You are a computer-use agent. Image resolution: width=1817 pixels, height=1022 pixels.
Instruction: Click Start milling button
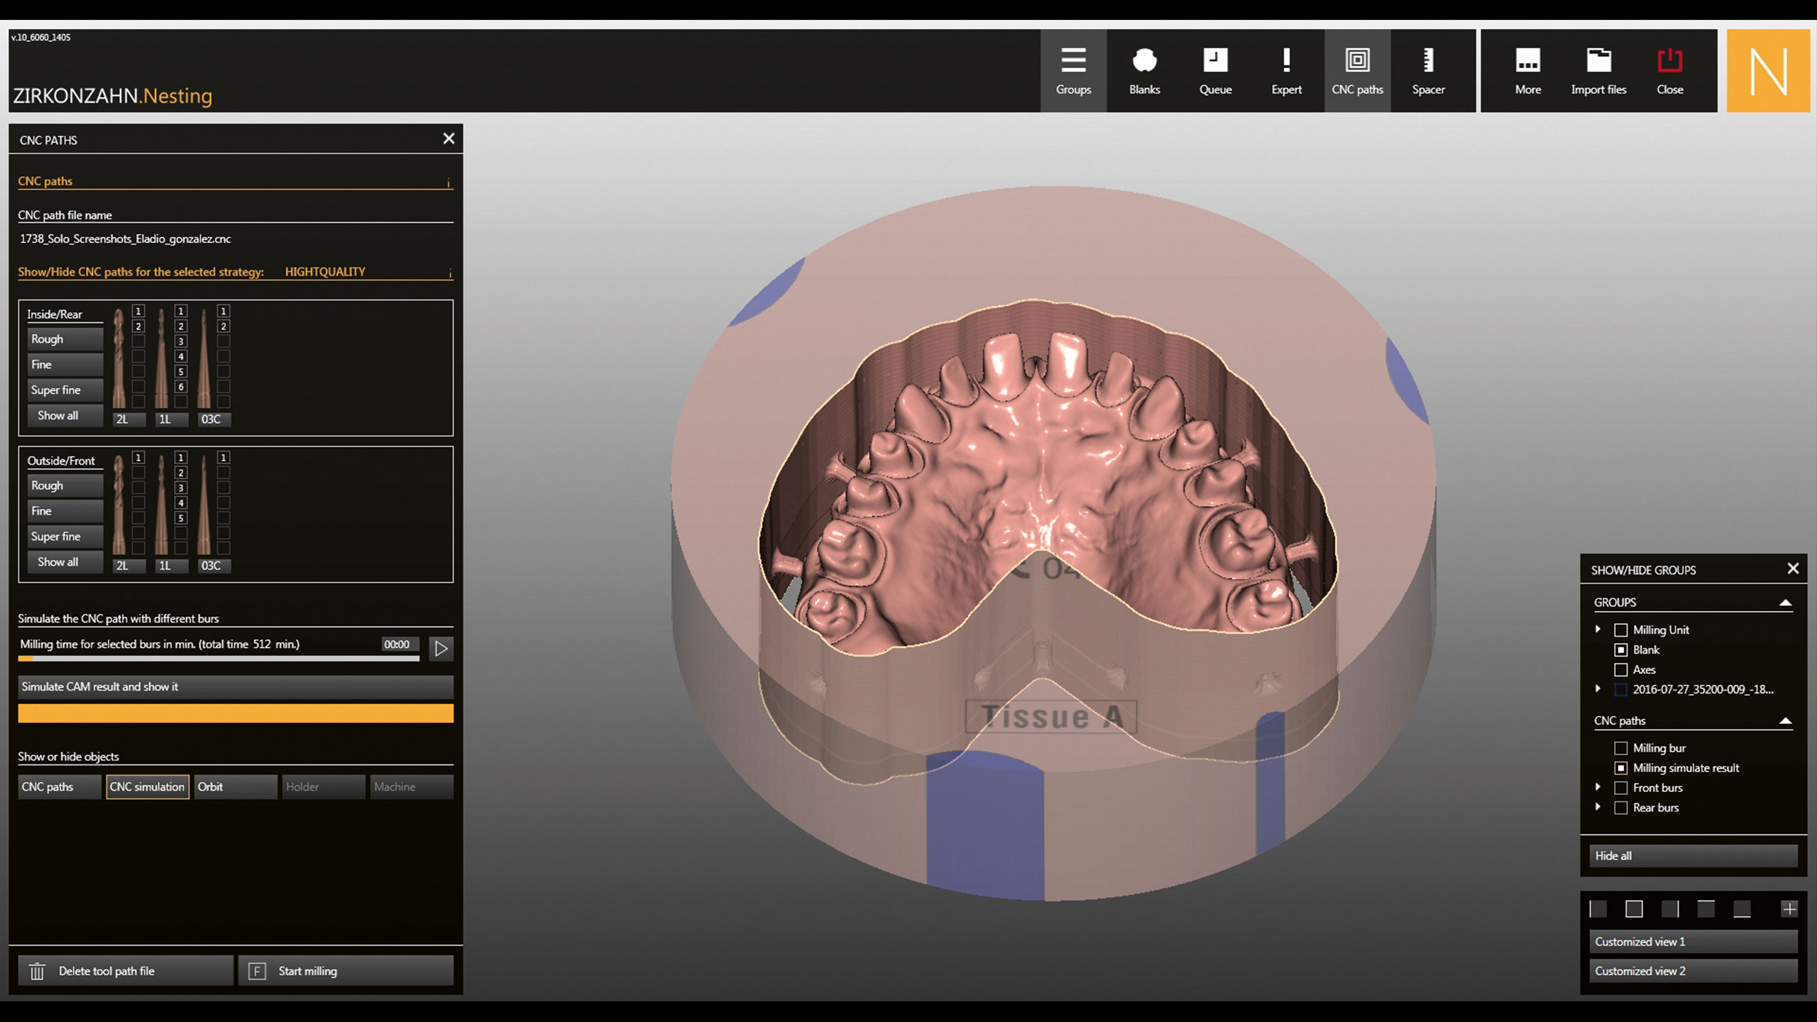click(346, 971)
